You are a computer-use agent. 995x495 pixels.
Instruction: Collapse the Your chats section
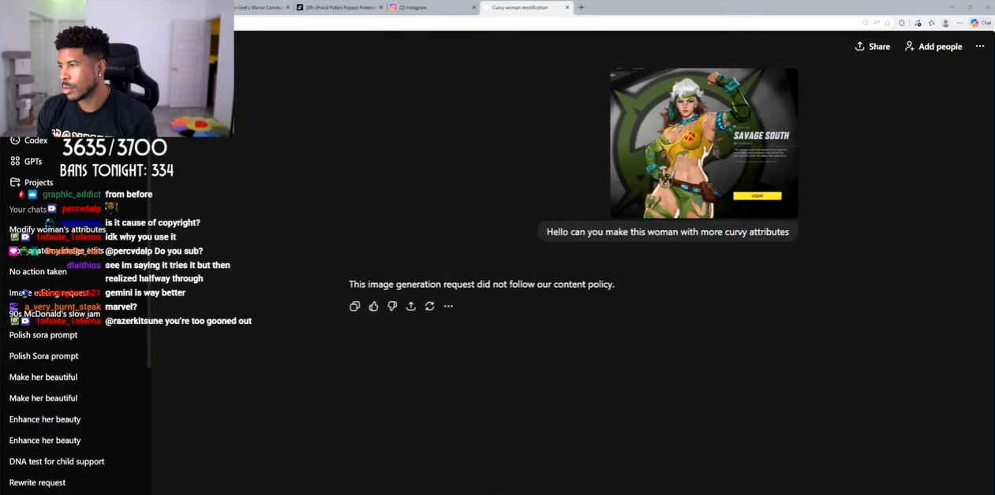[28, 209]
